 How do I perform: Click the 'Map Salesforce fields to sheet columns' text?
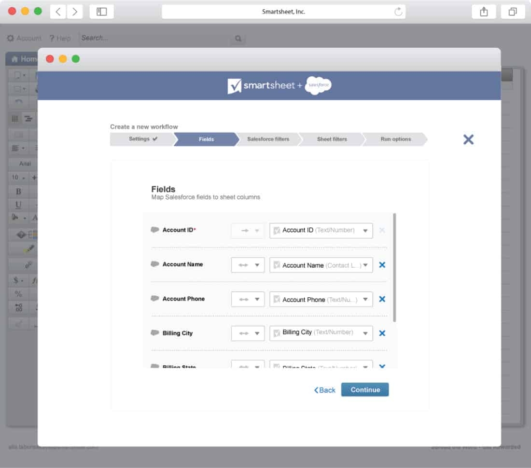[x=206, y=197]
